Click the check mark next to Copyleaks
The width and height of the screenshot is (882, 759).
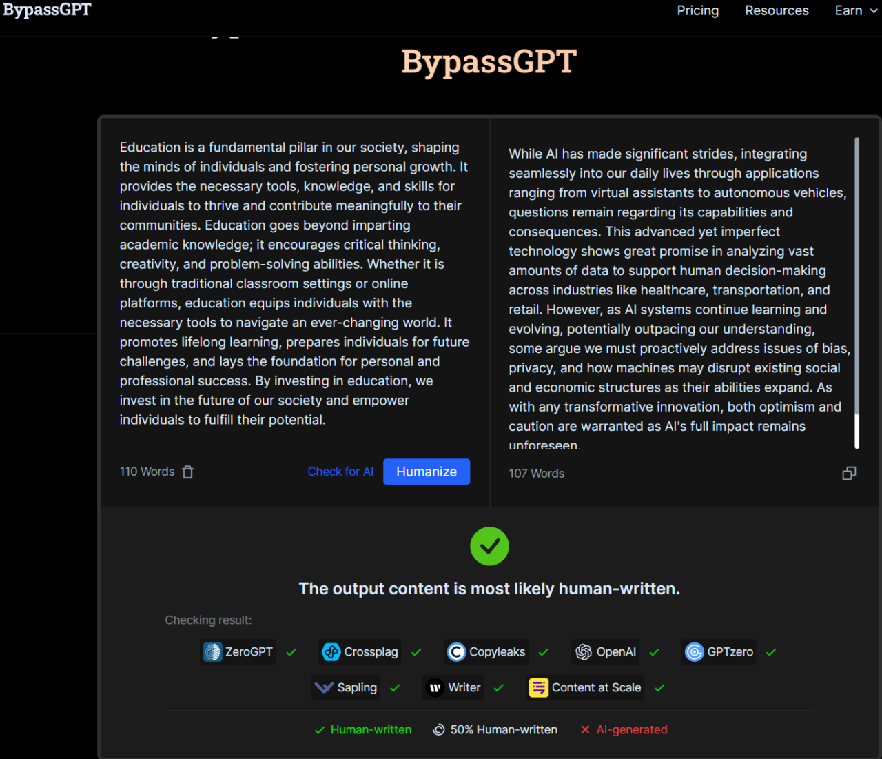544,652
